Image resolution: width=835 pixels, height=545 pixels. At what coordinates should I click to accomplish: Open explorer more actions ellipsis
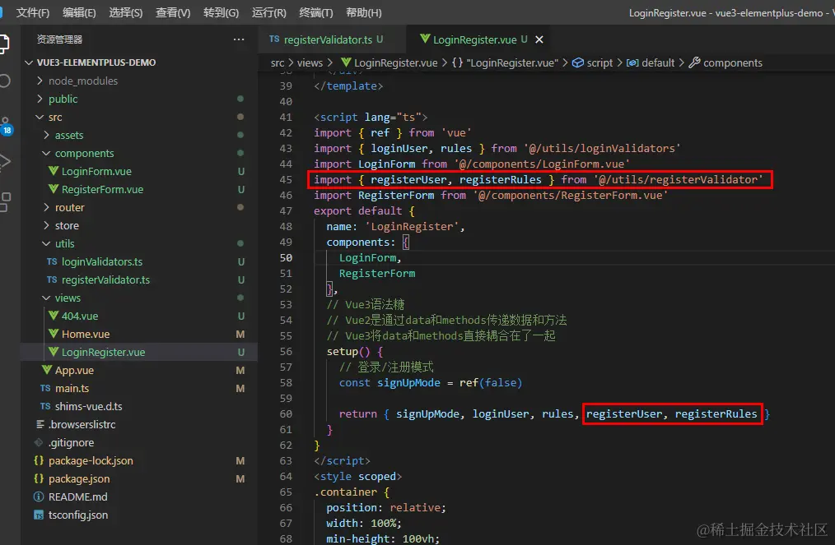point(239,39)
